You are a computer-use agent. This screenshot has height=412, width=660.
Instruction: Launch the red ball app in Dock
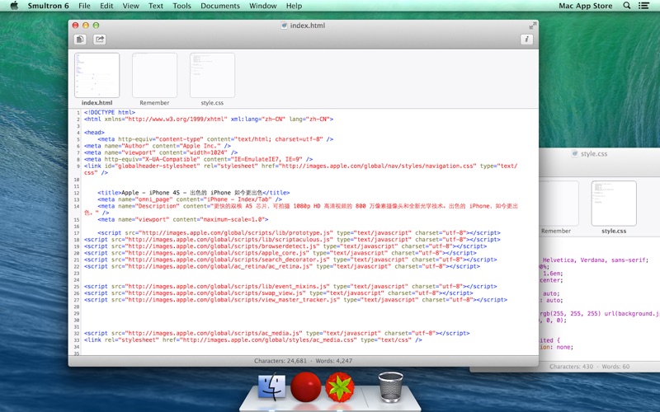(305, 386)
